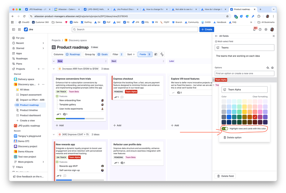286x193 pixels.
Task: Open the Fields panel button
Action: tap(145, 55)
